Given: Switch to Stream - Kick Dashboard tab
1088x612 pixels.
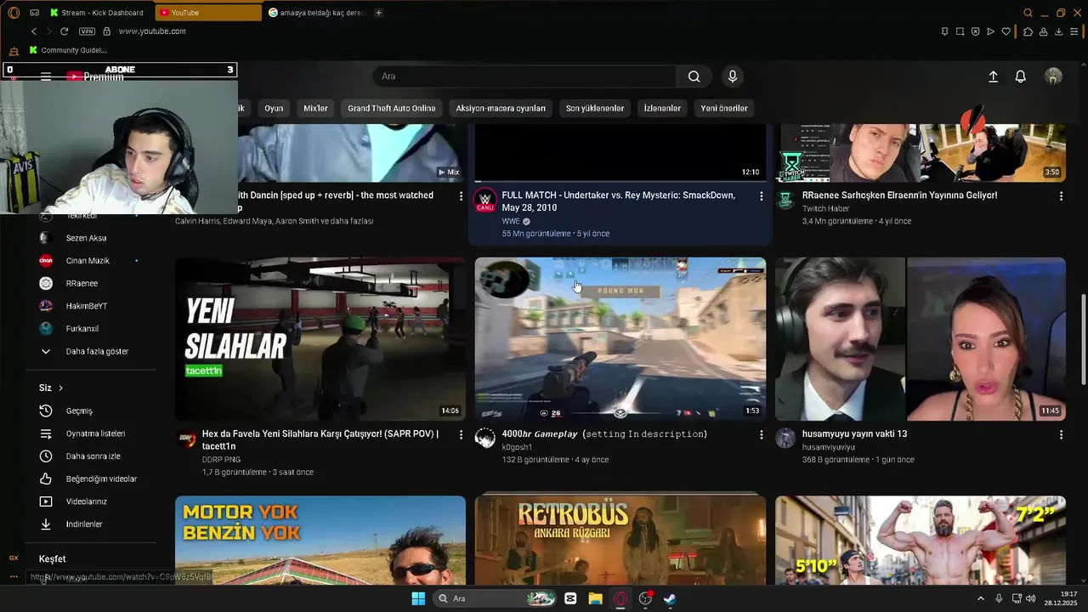Looking at the screenshot, I should point(98,13).
